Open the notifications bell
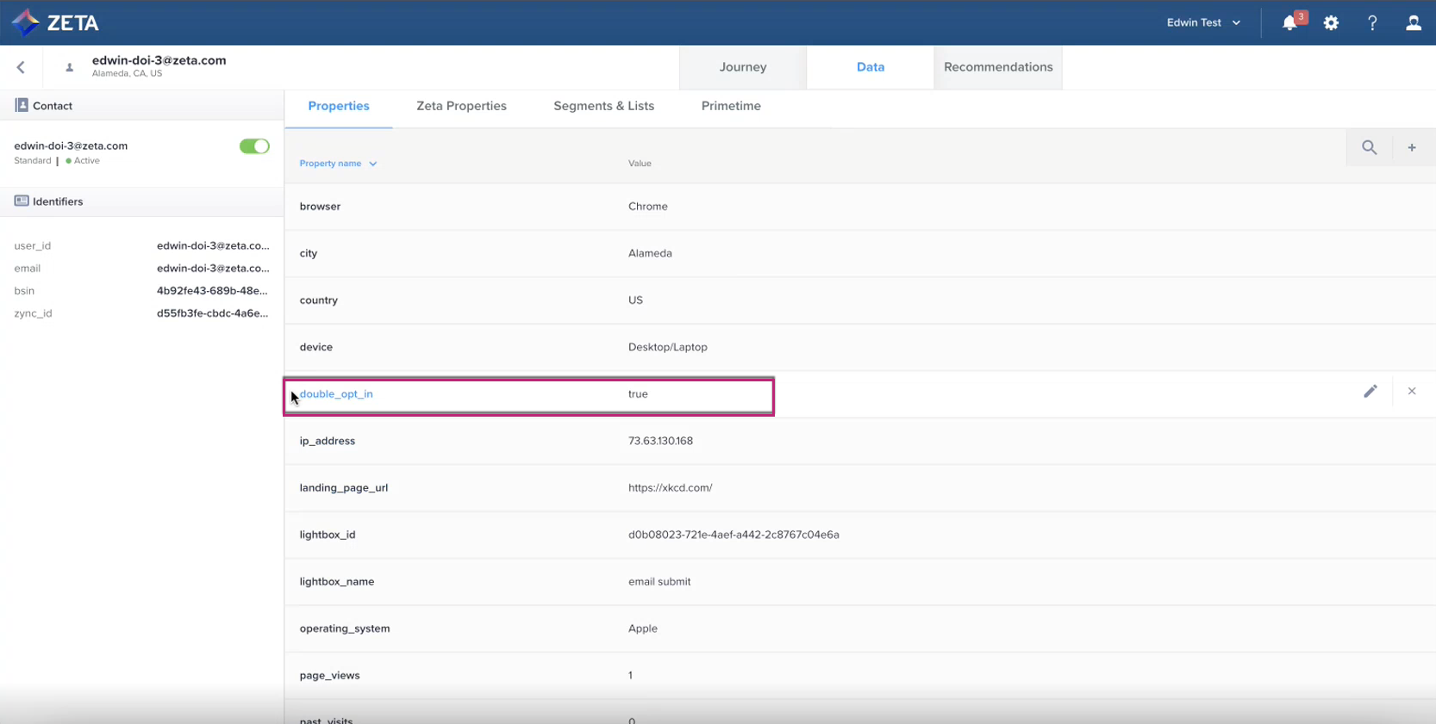 click(1289, 23)
